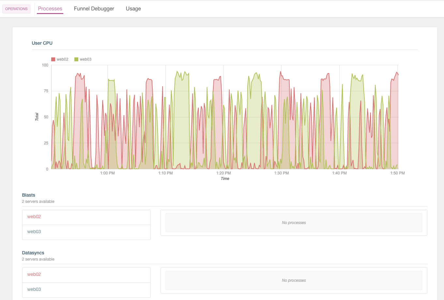Click the 1:10 PM axis label
This screenshot has height=300, width=444.
[165, 173]
